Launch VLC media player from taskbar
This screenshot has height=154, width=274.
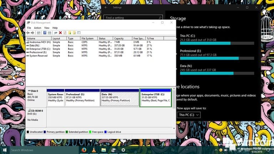[93, 150]
